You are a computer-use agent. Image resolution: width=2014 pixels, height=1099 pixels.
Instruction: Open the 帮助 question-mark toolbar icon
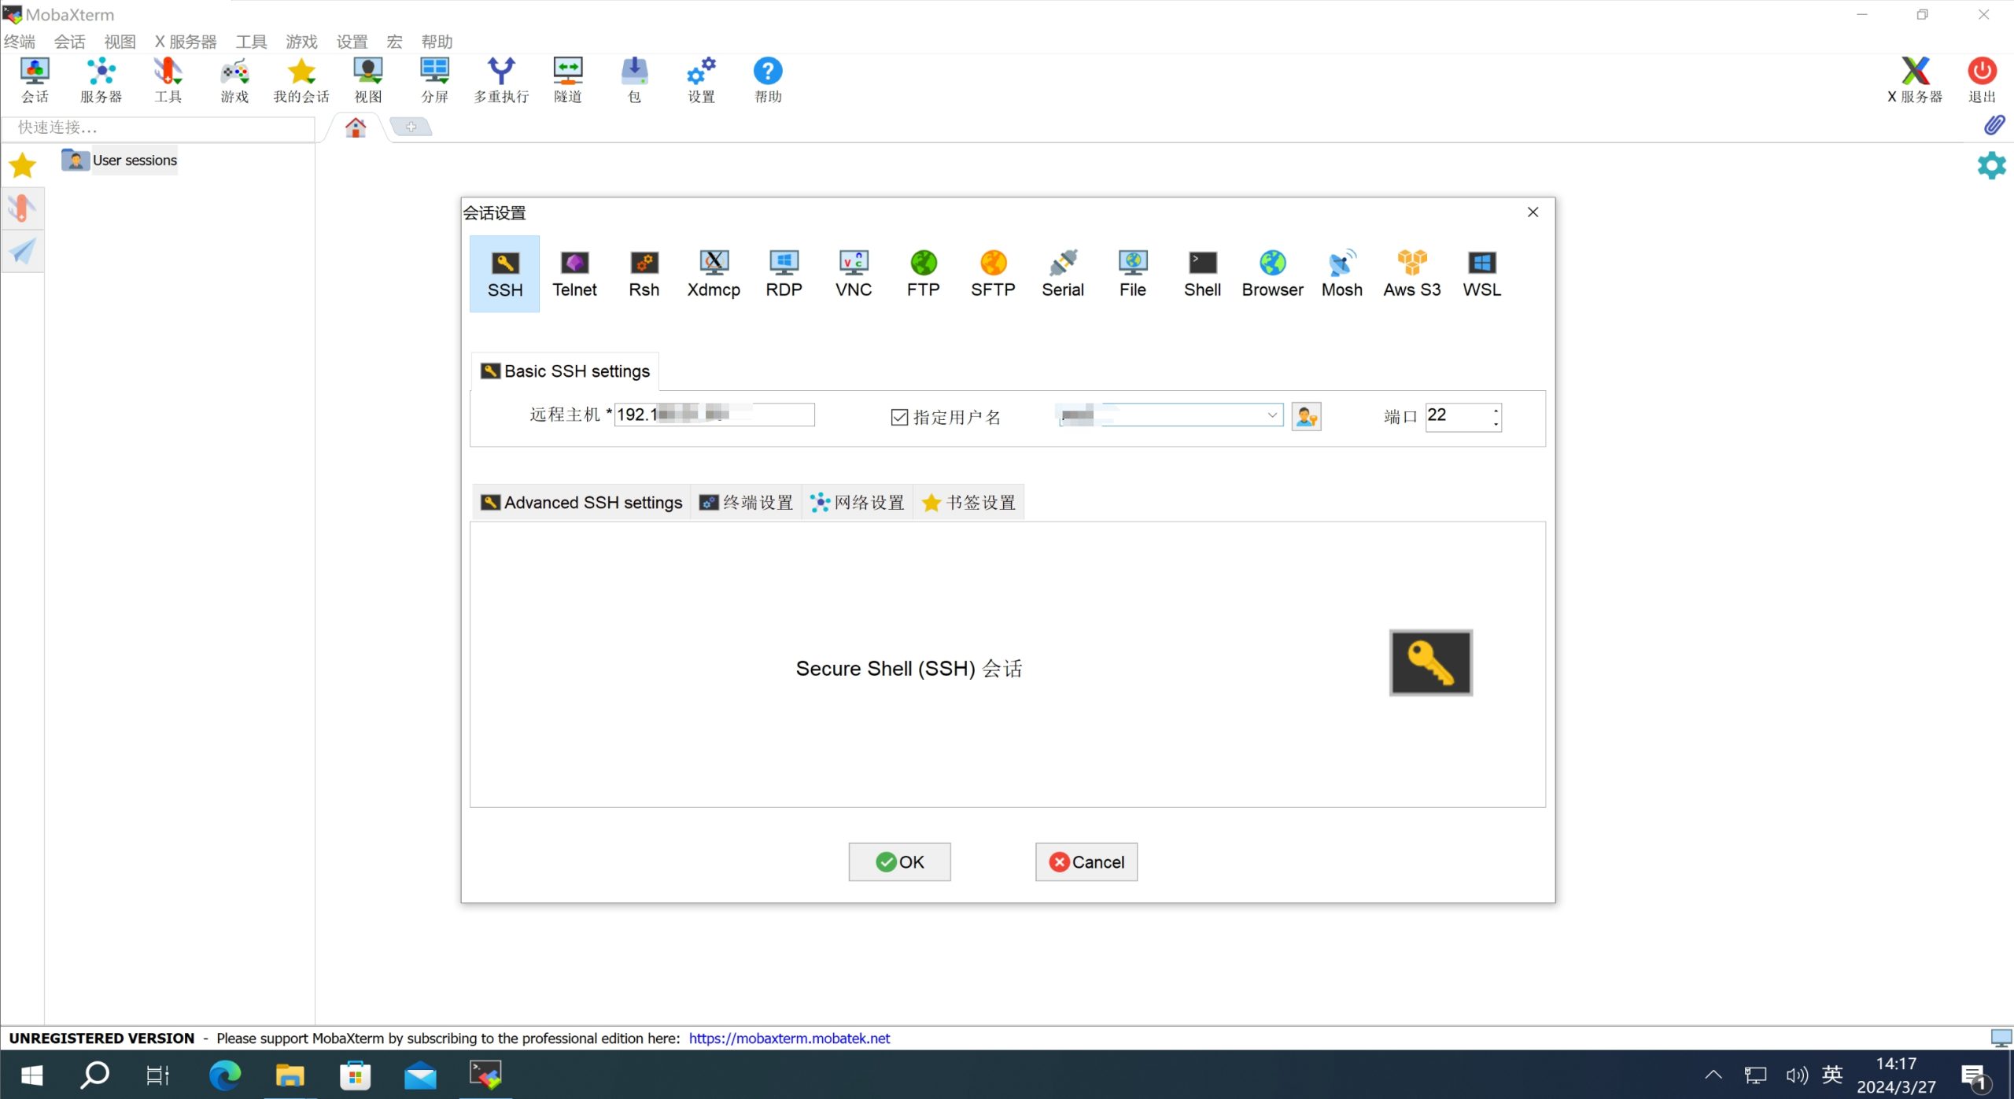[x=768, y=80]
